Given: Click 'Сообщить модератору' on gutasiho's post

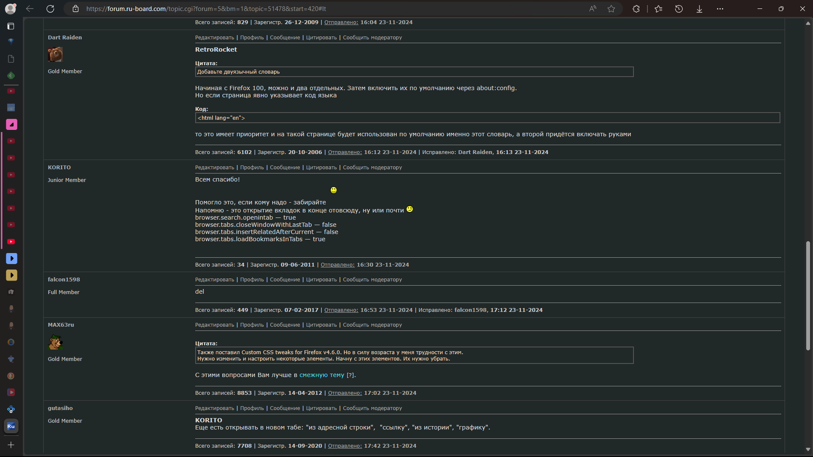Looking at the screenshot, I should 372,408.
